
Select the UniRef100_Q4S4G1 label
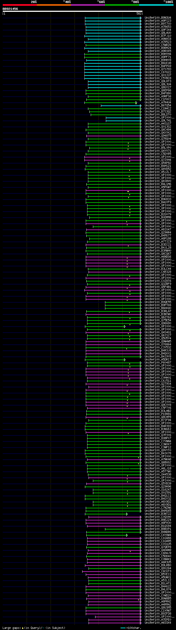click(x=158, y=332)
